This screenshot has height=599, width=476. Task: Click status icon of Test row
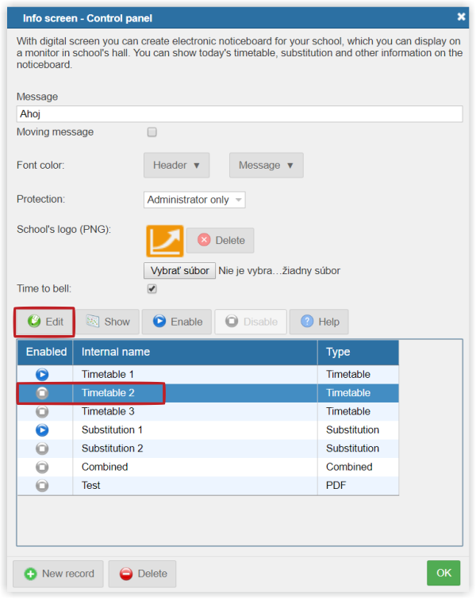tap(42, 485)
